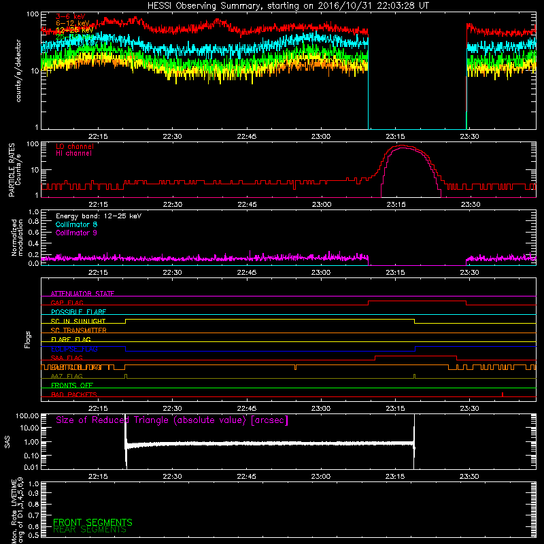
Task: Click the FRONT SEGMENTS legend label
Action: click(x=92, y=522)
